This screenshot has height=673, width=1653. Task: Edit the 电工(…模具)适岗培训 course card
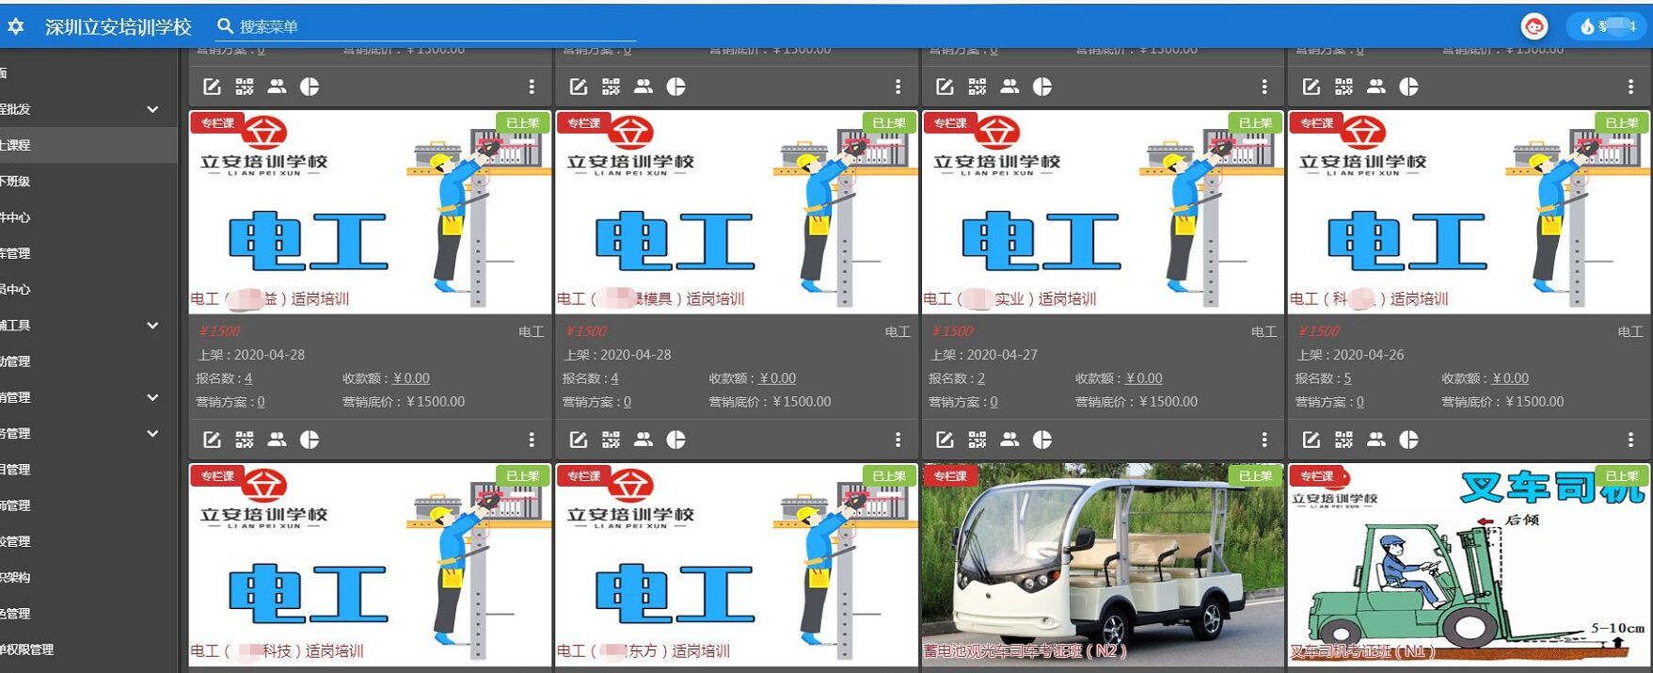[579, 440]
